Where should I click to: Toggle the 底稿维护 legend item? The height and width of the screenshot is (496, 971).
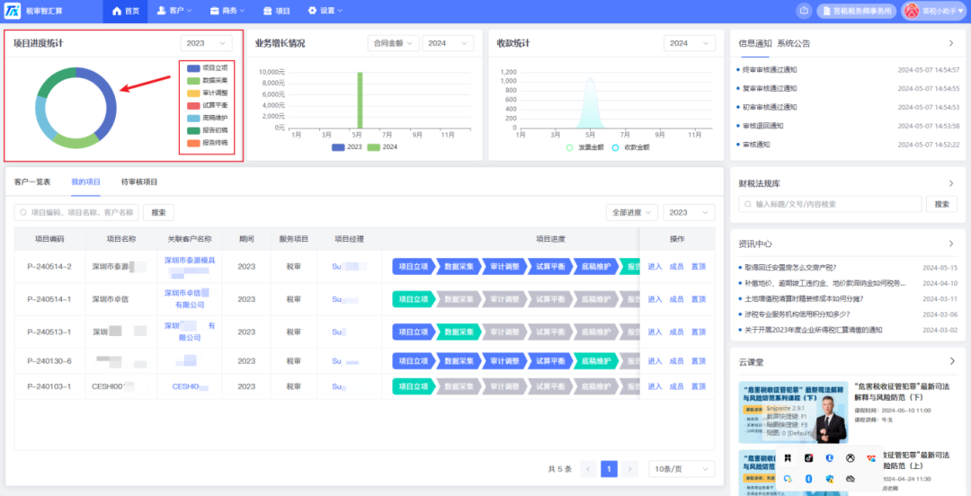208,118
